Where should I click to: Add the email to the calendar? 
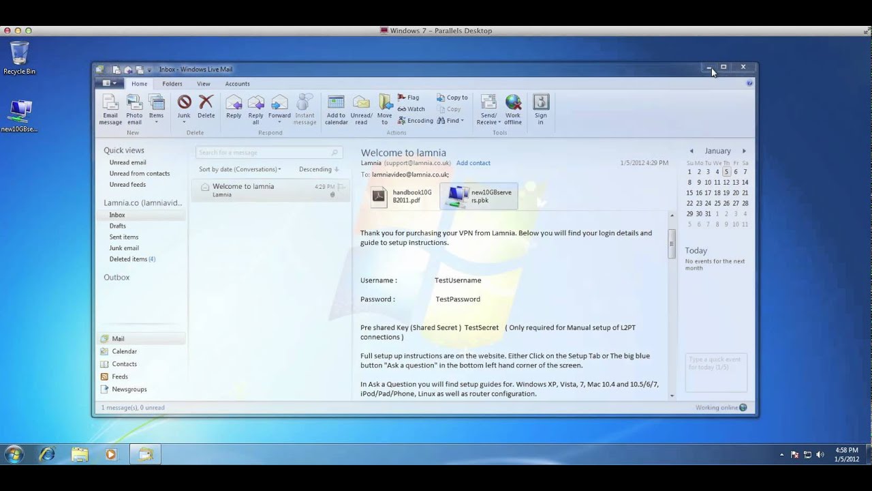tap(336, 109)
